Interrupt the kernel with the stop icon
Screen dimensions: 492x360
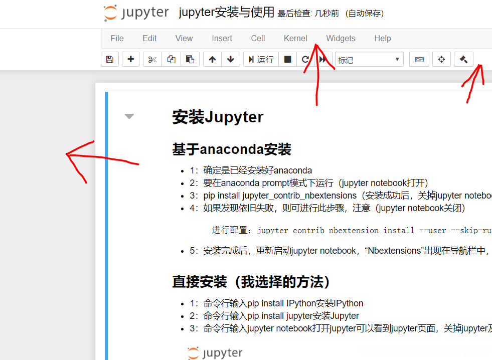click(287, 59)
